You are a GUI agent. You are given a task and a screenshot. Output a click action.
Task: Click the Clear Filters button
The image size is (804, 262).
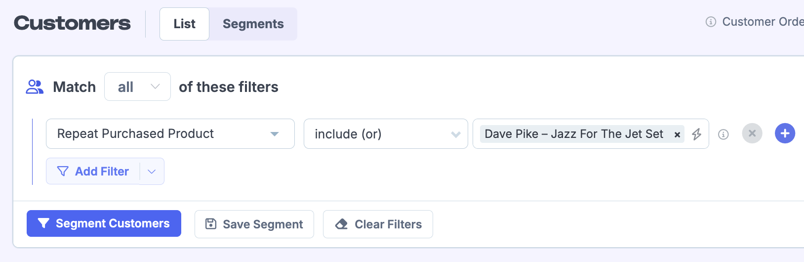[x=378, y=224]
